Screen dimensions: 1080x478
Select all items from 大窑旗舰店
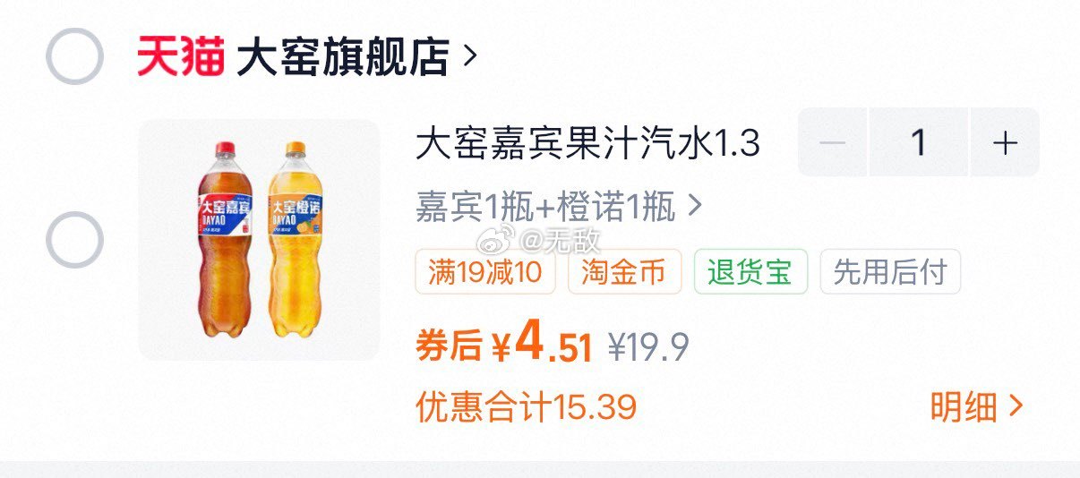[x=74, y=56]
